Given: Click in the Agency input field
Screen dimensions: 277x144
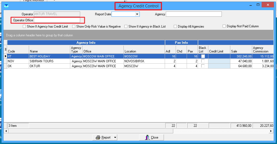Looking at the screenshot, I should coord(194,14).
